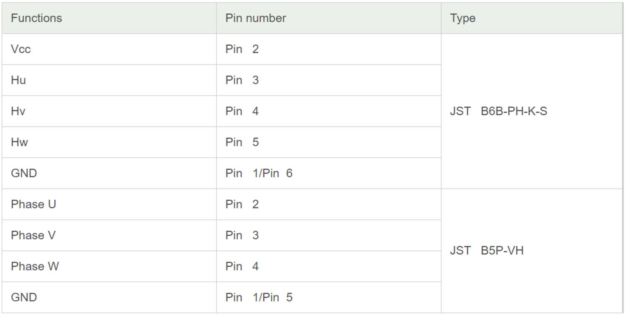Image resolution: width=626 pixels, height=316 pixels.
Task: Select GND in the bottom table row
Action: [x=24, y=297]
